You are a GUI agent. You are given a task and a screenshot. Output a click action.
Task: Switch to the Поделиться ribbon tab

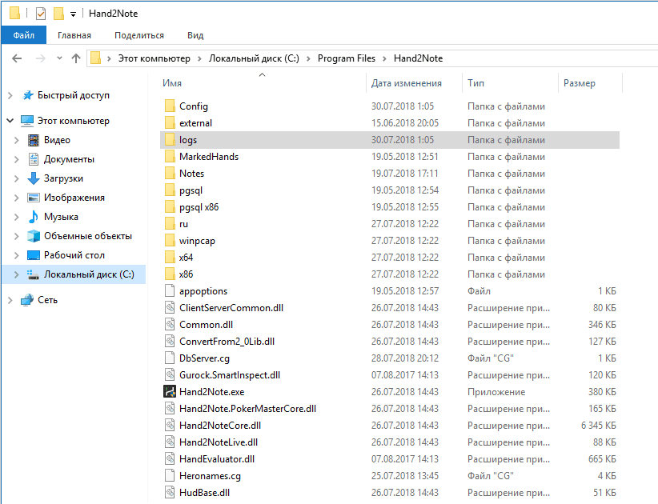[x=139, y=35]
